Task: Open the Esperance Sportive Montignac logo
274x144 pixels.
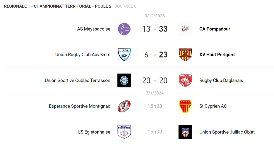Action: click(x=124, y=106)
